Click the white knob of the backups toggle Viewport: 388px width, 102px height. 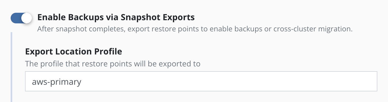point(26,18)
